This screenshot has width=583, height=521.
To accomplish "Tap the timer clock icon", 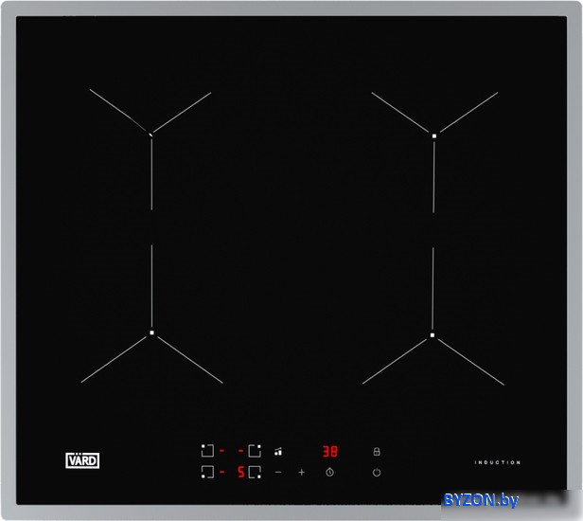I will (x=329, y=473).
